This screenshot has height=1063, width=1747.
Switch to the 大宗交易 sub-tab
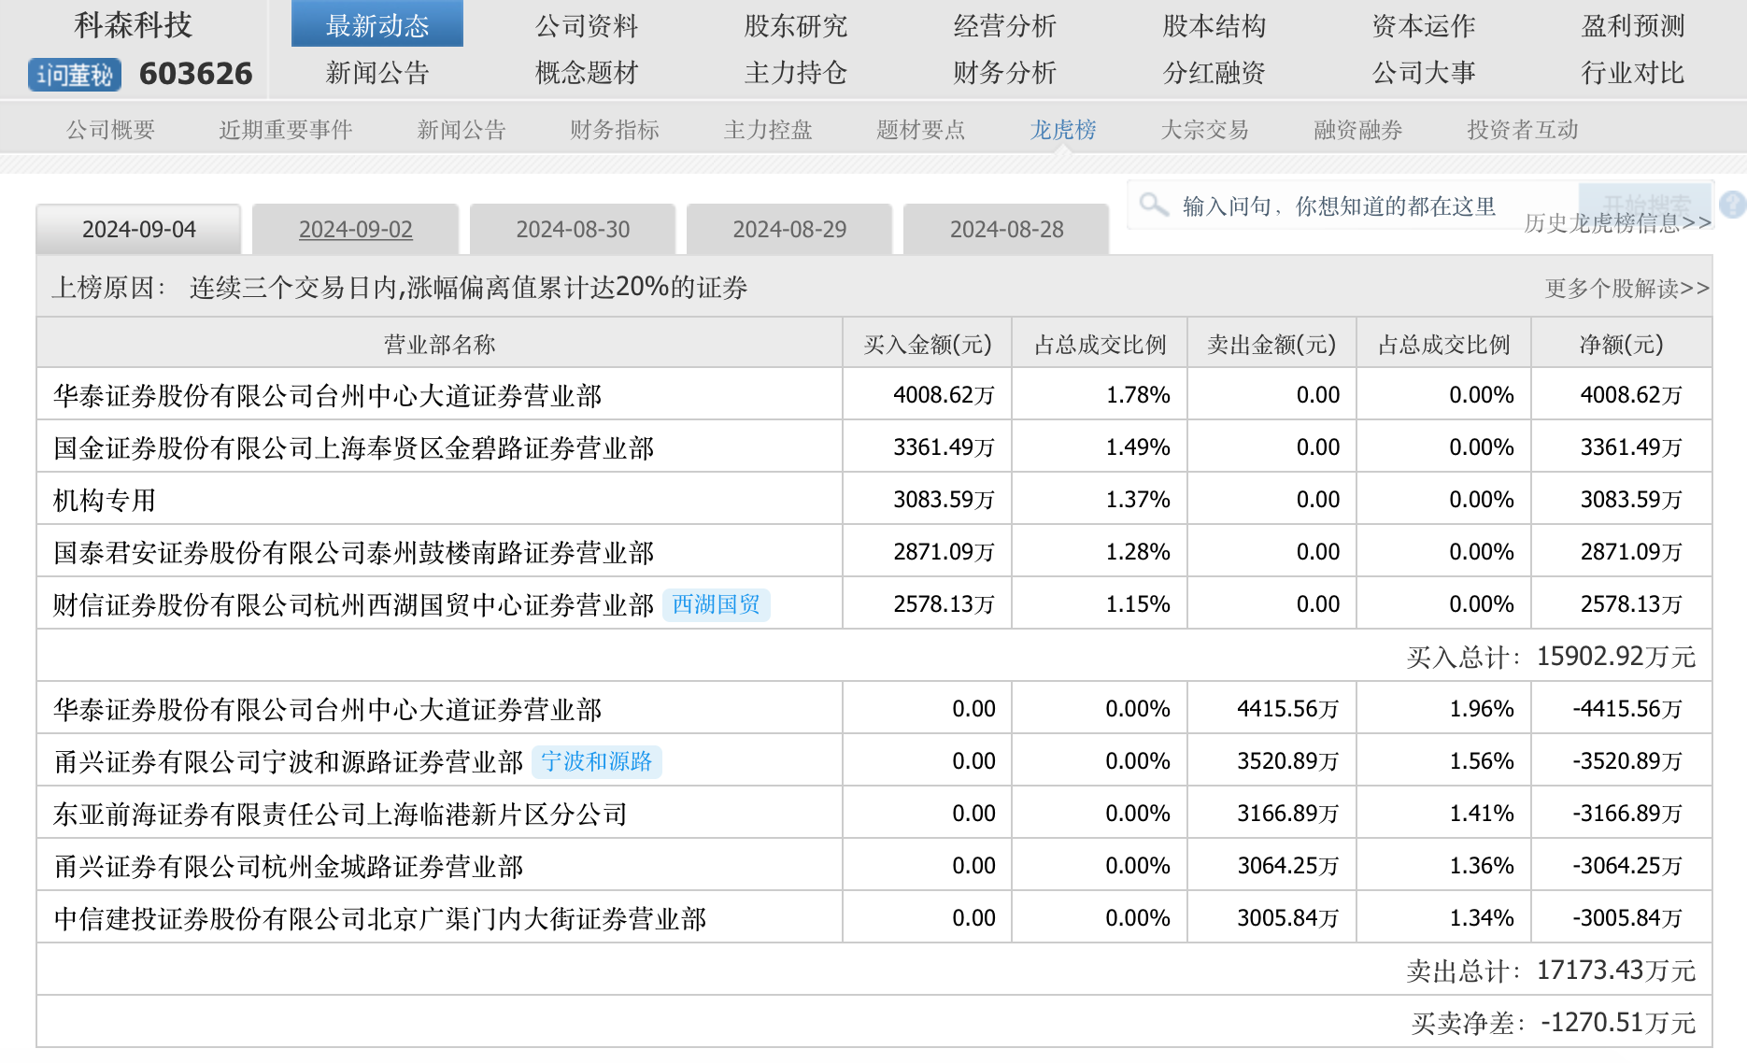click(1205, 130)
